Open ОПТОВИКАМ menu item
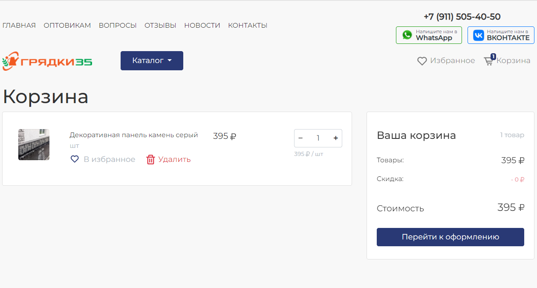 67,26
